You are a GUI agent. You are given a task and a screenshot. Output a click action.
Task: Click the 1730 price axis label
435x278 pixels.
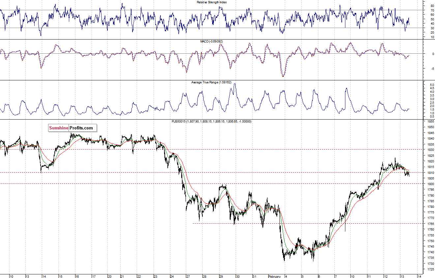point(430,264)
